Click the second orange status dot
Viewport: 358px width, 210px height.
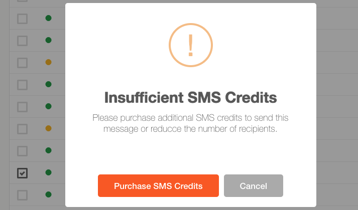click(48, 128)
